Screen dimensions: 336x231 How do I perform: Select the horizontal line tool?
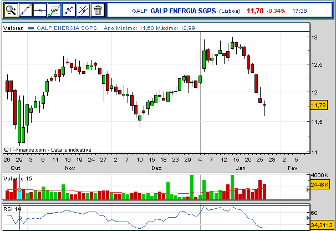tap(40, 10)
